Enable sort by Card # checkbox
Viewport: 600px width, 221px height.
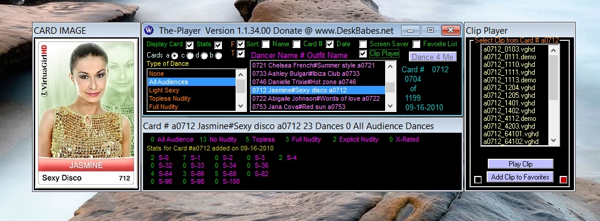pyautogui.click(x=296, y=44)
